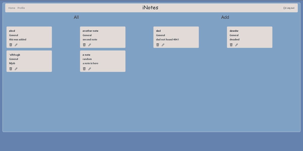The width and height of the screenshot is (303, 151).
Task: Edit the 'olhhugk' note with its pencil icon
Action: click(x=16, y=69)
